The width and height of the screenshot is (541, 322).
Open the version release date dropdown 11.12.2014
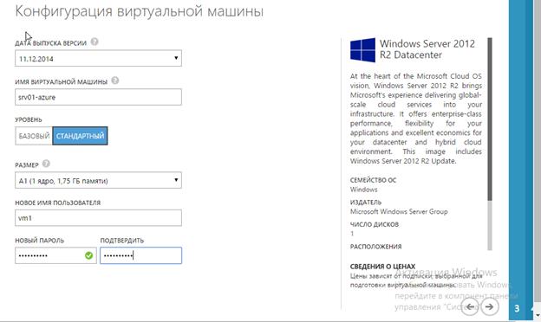(x=98, y=58)
